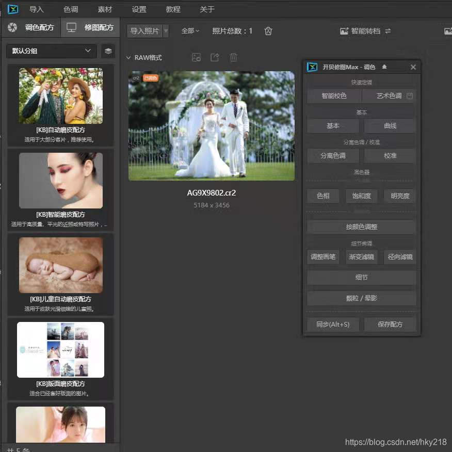Viewport: 452px width, 452px height.
Task: Select the [KB]智能磨皮配方 preset
Action: (x=60, y=190)
